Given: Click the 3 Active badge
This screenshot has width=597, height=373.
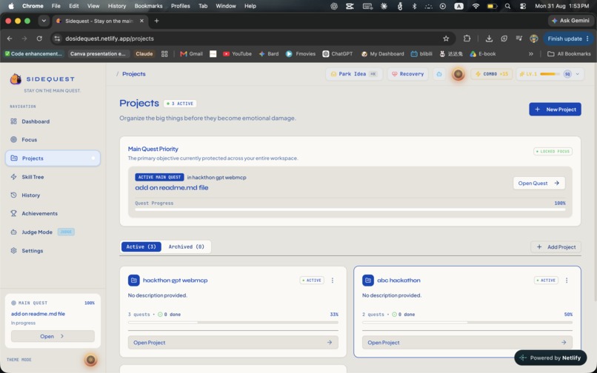Looking at the screenshot, I should point(180,104).
